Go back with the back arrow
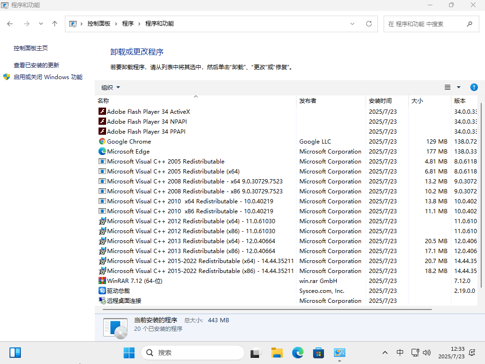The height and width of the screenshot is (364, 485). [10, 24]
